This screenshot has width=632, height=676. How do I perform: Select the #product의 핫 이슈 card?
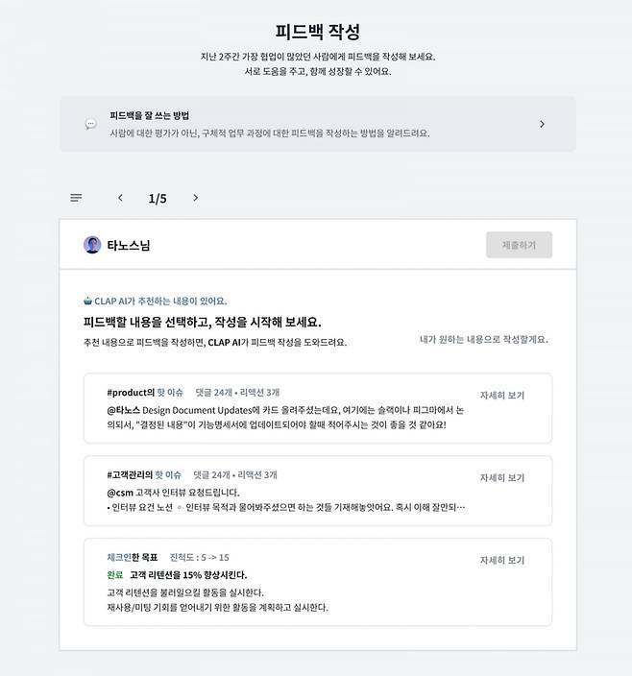(x=318, y=408)
